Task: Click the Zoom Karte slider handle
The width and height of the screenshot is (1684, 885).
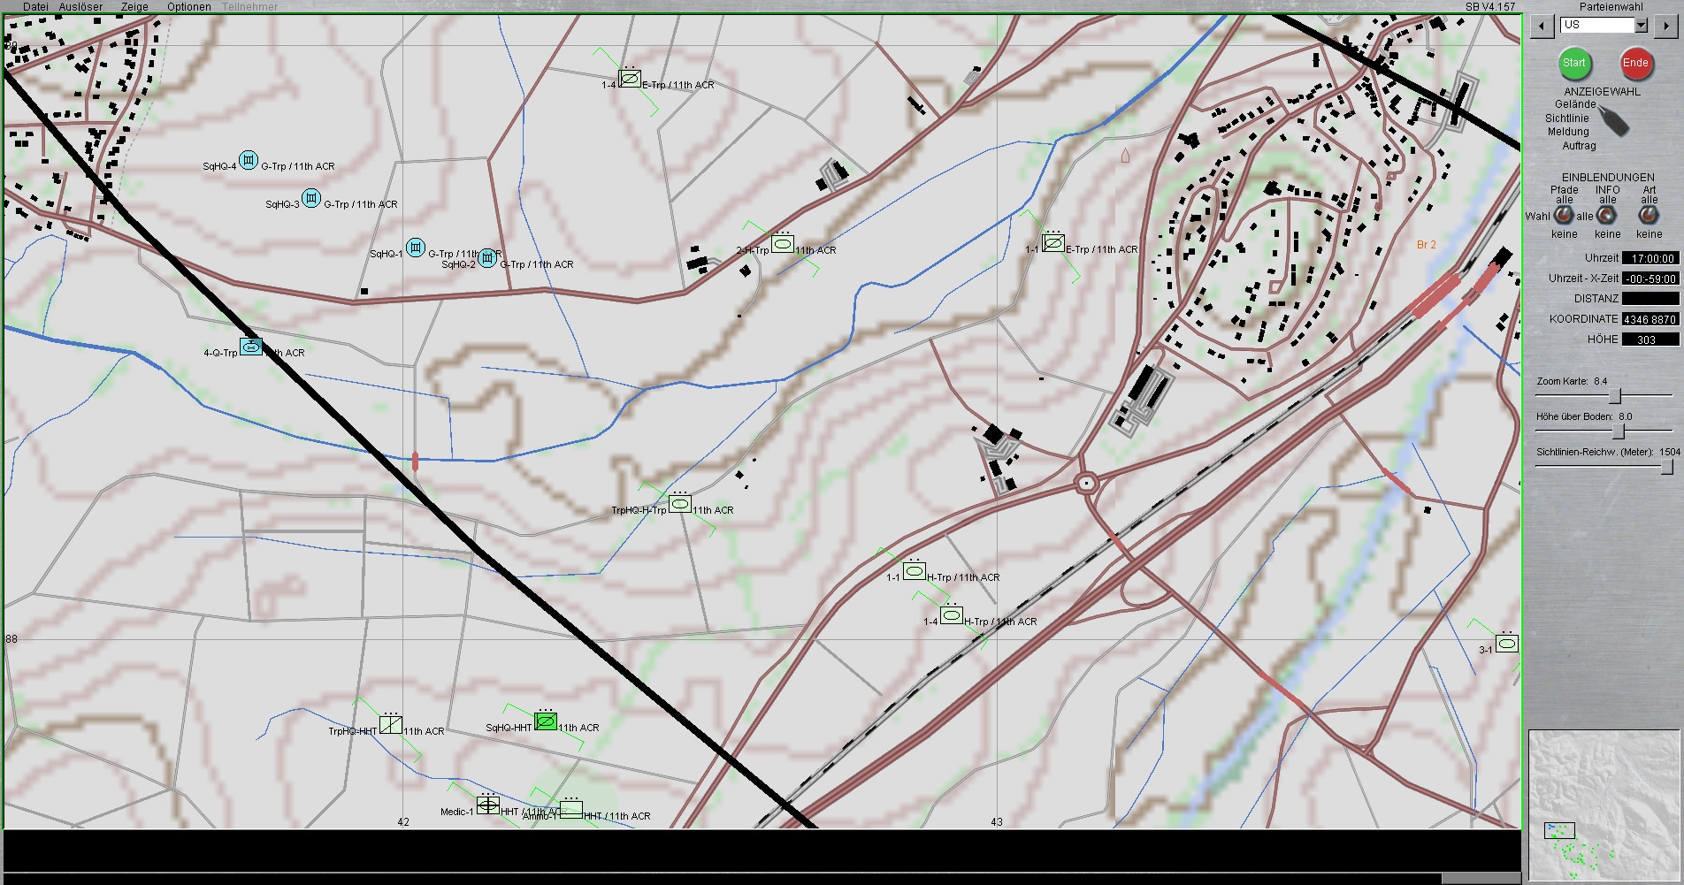Action: point(1614,395)
